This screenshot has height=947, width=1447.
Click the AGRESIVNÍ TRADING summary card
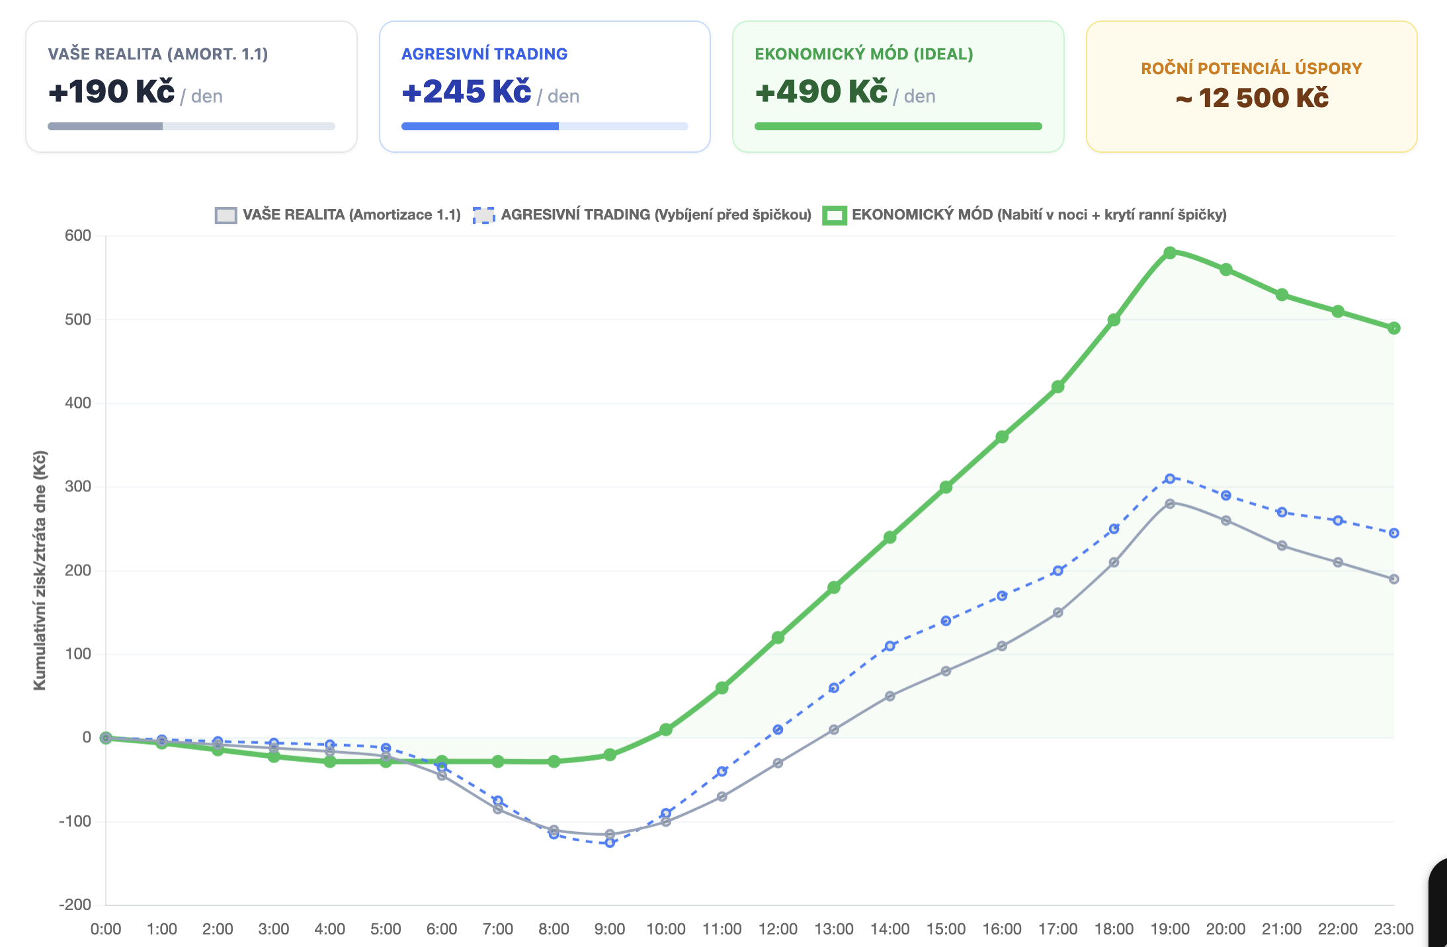[544, 87]
